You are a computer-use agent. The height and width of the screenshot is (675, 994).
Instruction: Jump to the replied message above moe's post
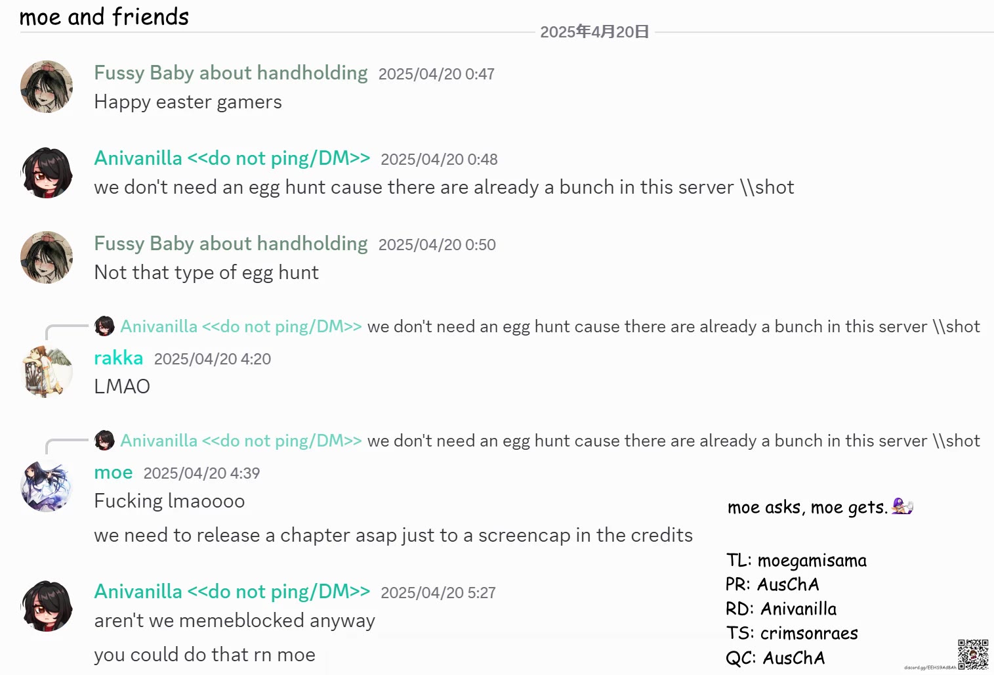coord(673,441)
